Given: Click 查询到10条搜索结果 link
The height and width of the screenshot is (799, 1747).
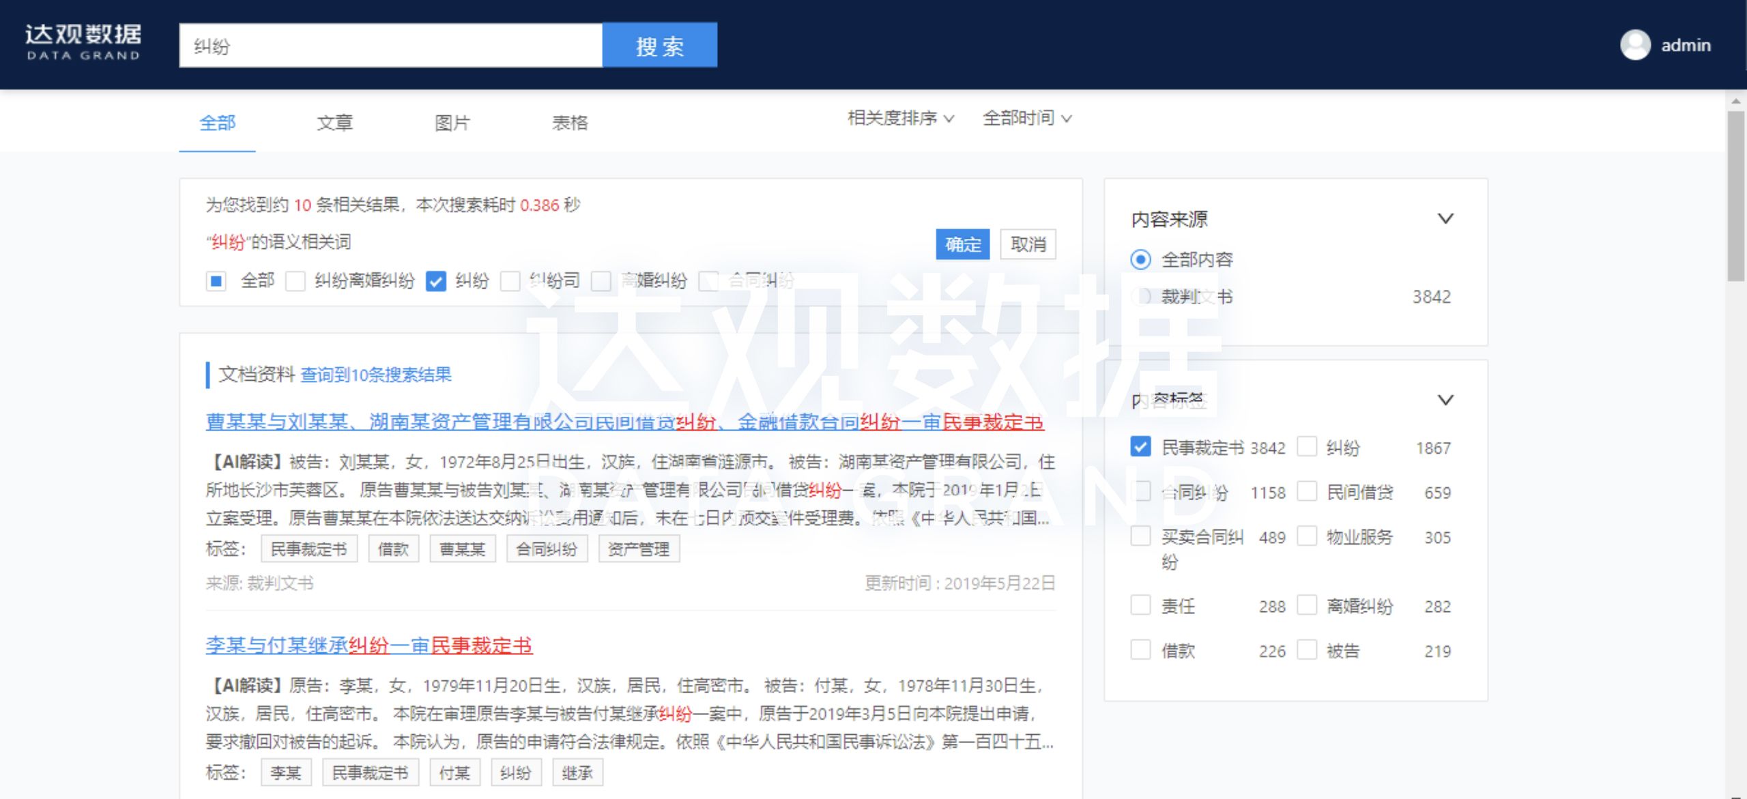Looking at the screenshot, I should (376, 375).
